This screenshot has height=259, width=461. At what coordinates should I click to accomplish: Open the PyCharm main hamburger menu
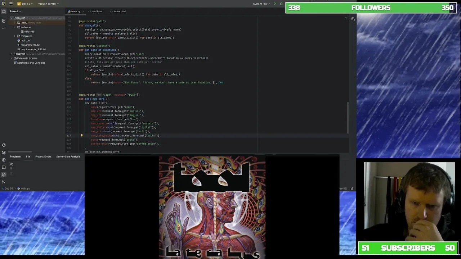(x=11, y=4)
